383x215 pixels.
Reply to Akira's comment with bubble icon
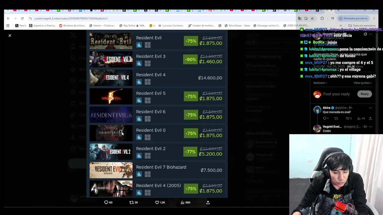(x=325, y=119)
